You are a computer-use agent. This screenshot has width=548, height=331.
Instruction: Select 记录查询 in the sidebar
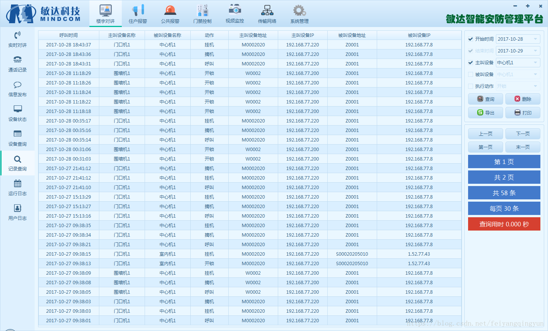[x=18, y=163]
